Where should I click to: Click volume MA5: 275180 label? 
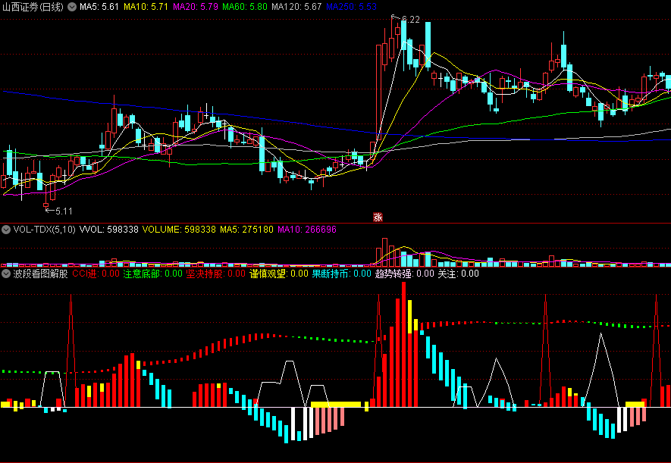click(246, 230)
